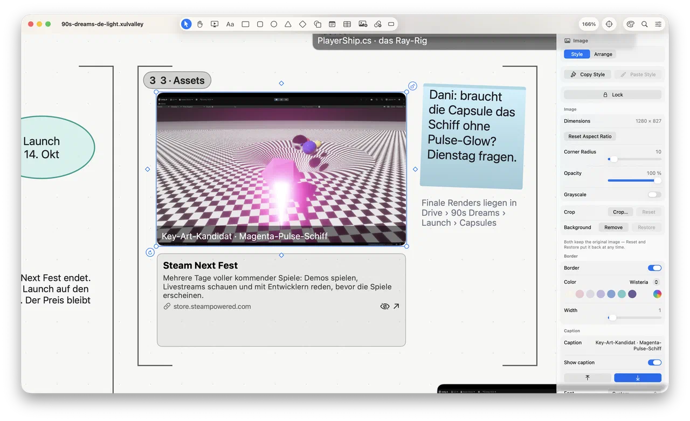Open the Crop... tool
The height and width of the screenshot is (421, 690).
(x=620, y=212)
